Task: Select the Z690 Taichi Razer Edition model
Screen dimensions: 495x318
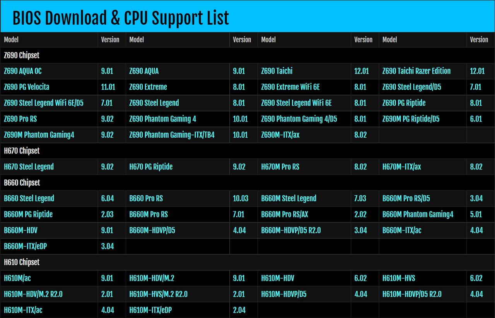Action: pyautogui.click(x=416, y=71)
